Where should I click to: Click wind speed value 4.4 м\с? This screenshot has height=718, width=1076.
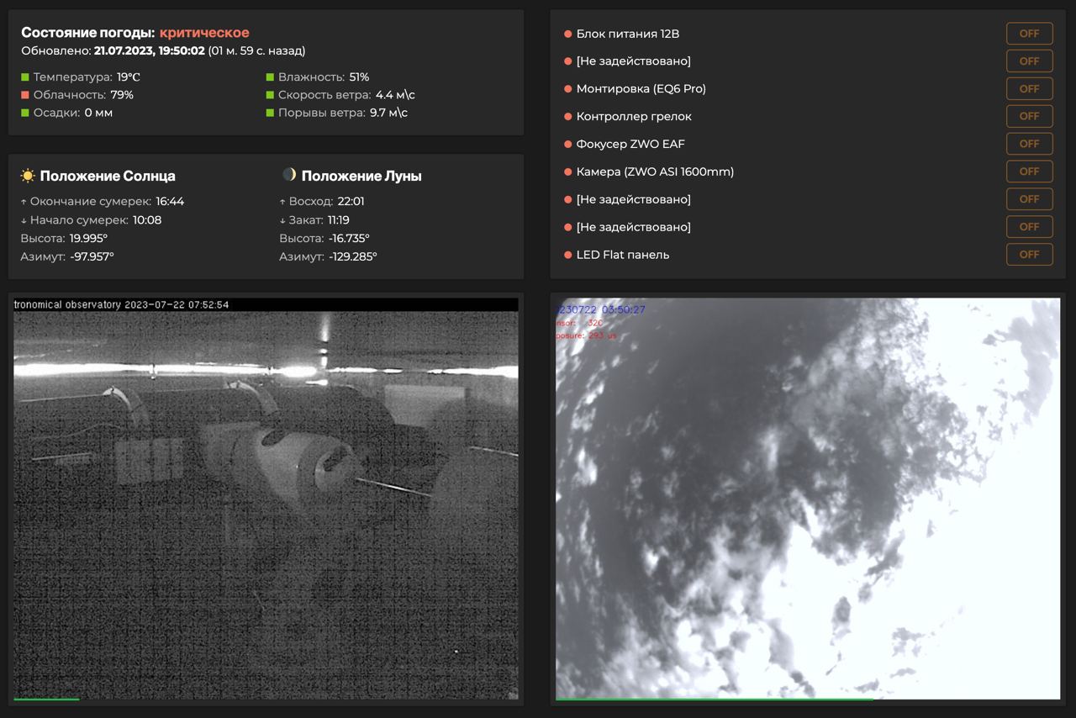click(395, 95)
